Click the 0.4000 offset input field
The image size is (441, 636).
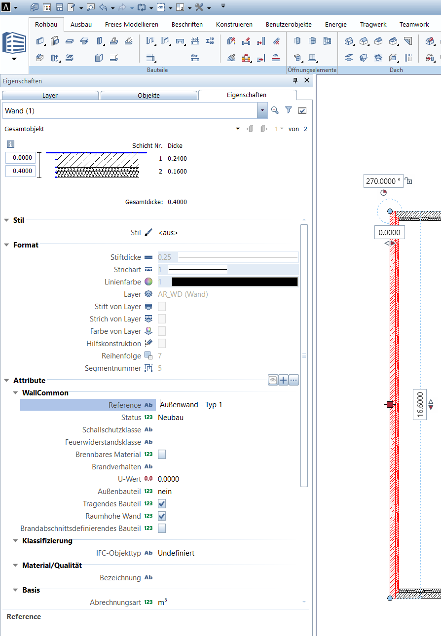pos(20,171)
